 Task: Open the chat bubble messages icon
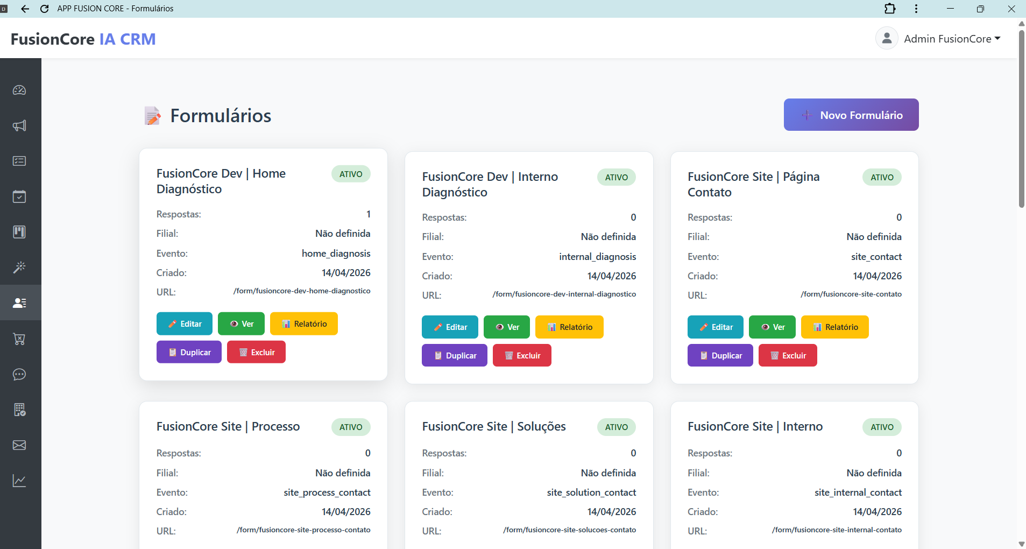19,375
